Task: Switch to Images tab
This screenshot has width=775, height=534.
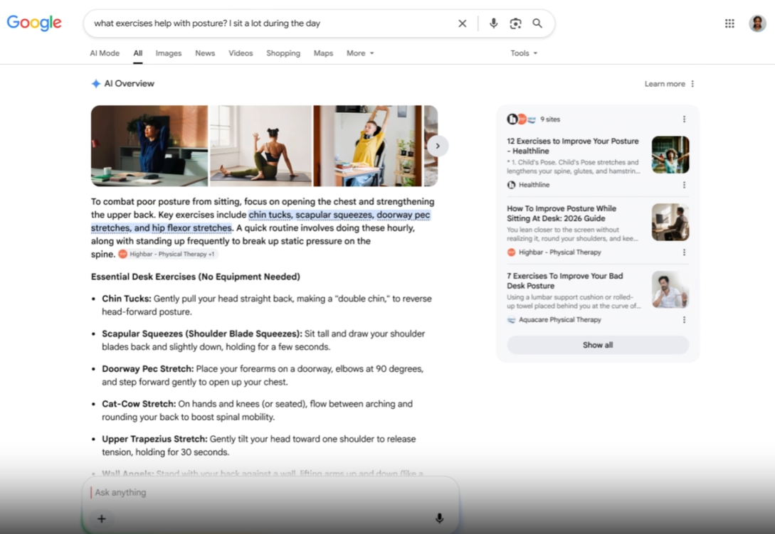Action: pos(169,53)
